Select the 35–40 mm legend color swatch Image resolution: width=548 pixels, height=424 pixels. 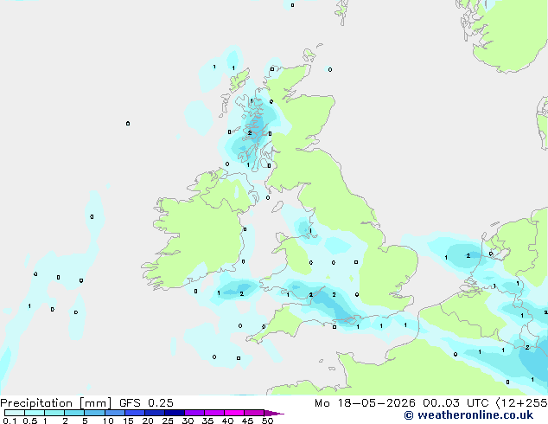coord(214,413)
